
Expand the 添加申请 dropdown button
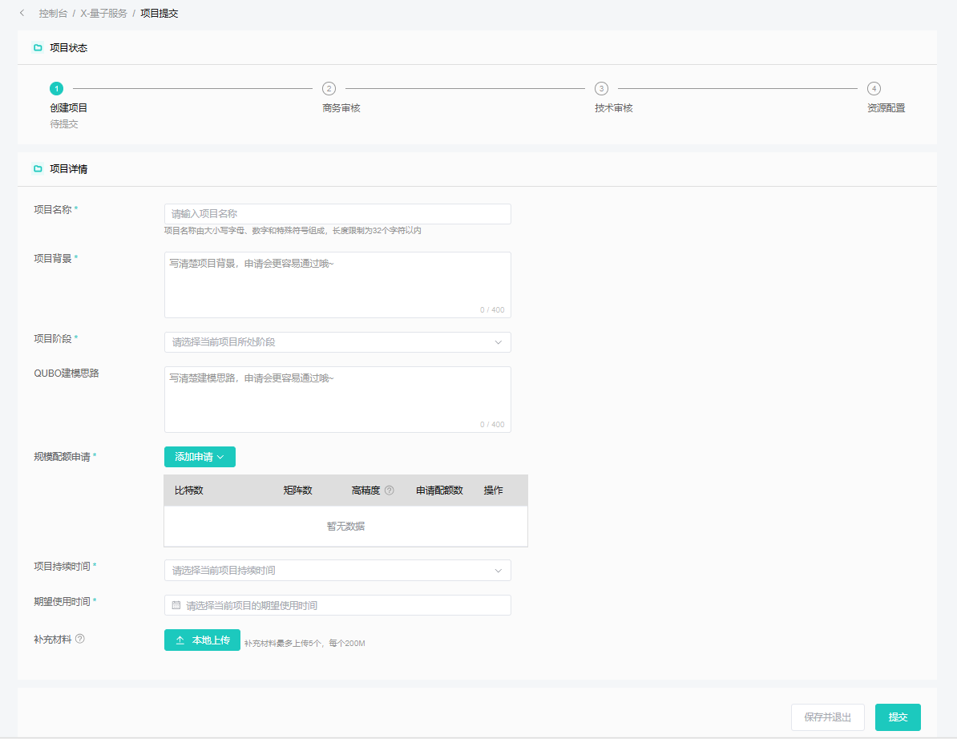pos(200,457)
